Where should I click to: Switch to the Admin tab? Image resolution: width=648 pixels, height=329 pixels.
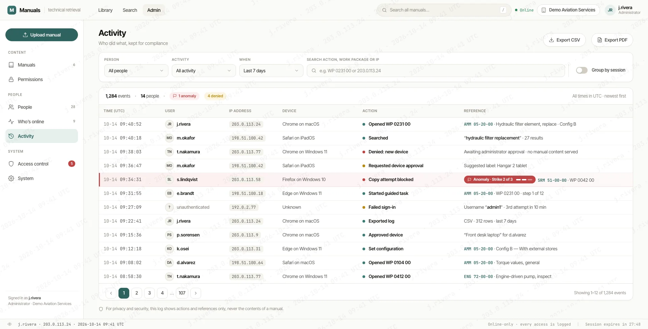pos(154,10)
